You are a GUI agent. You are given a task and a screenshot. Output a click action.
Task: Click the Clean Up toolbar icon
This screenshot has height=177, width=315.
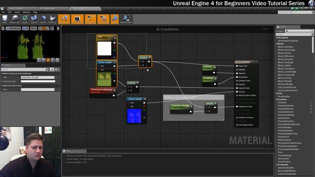pyautogui.click(x=52, y=19)
